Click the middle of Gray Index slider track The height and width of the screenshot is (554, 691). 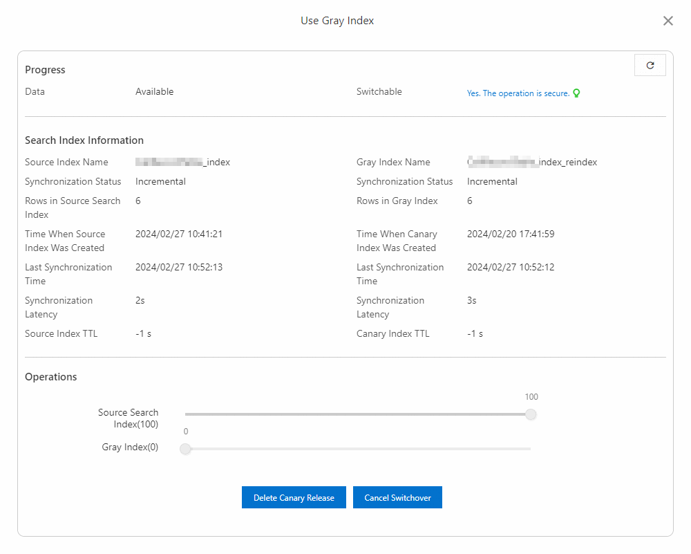coord(358,449)
